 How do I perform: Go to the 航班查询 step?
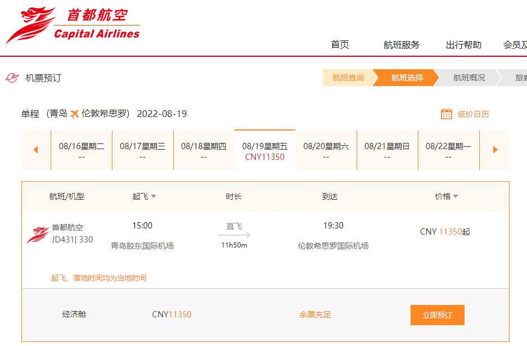click(348, 78)
